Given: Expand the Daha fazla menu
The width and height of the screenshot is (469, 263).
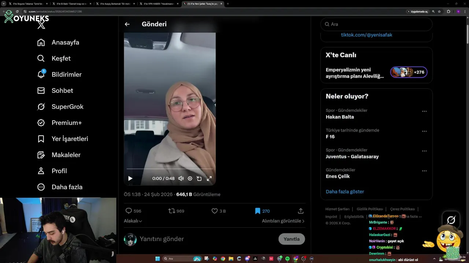Looking at the screenshot, I should tap(60, 187).
